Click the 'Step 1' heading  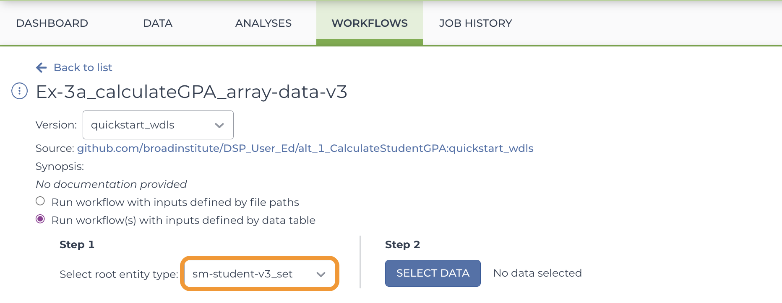click(77, 244)
